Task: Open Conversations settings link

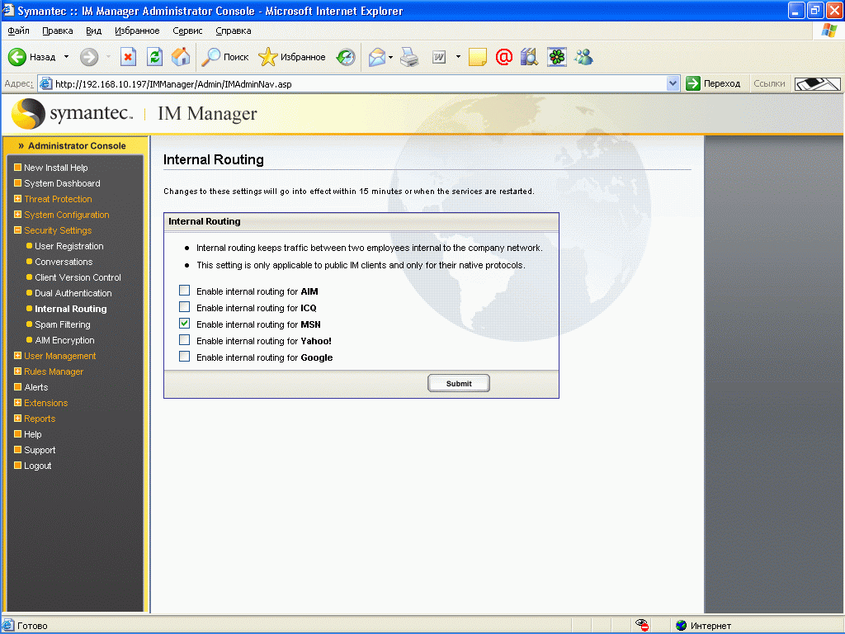Action: click(x=64, y=262)
